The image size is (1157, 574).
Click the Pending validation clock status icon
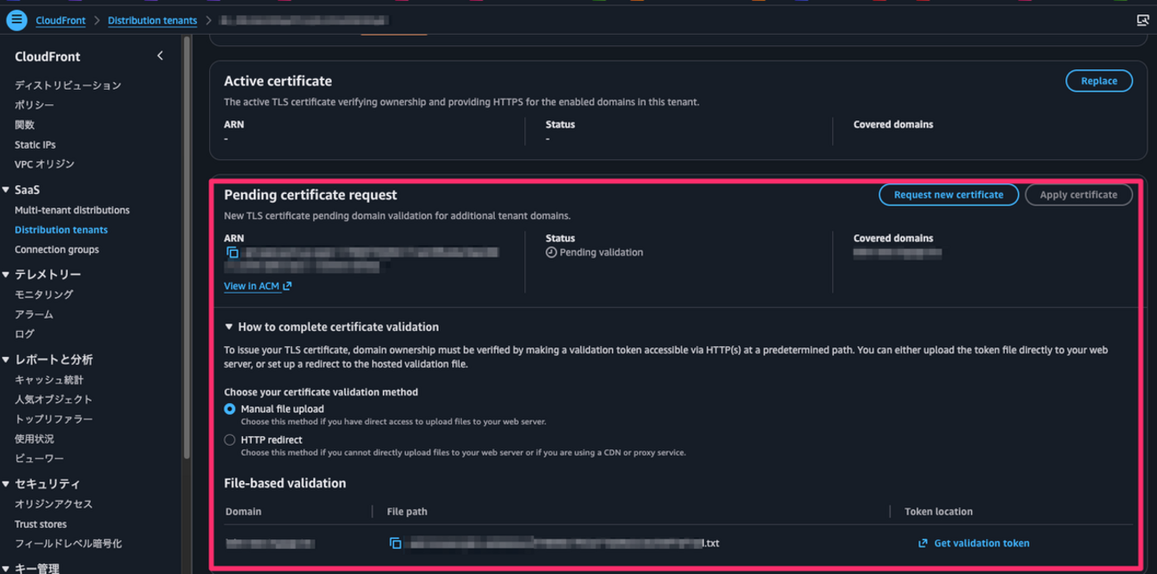coord(551,253)
